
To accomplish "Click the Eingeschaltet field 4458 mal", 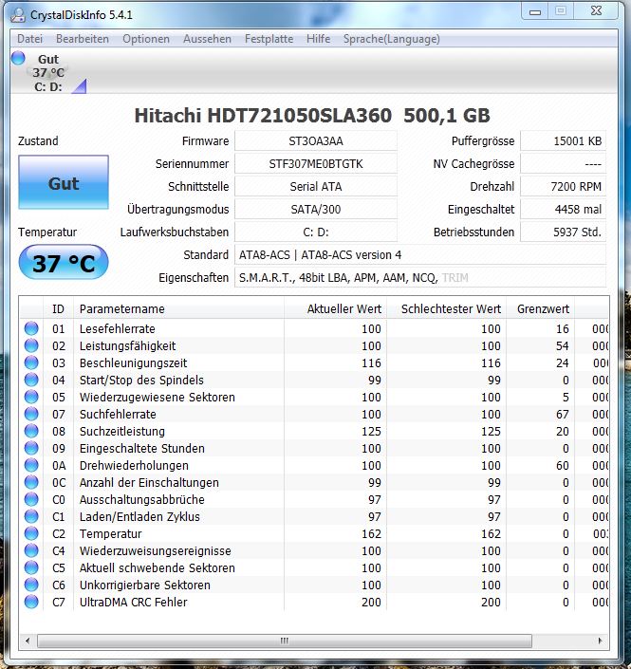I will tap(564, 210).
